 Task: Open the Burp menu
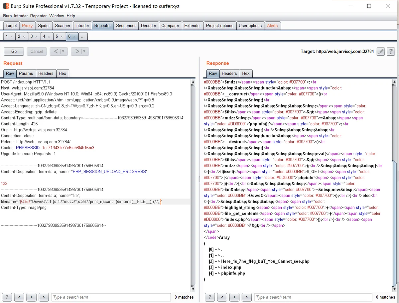tap(7, 16)
